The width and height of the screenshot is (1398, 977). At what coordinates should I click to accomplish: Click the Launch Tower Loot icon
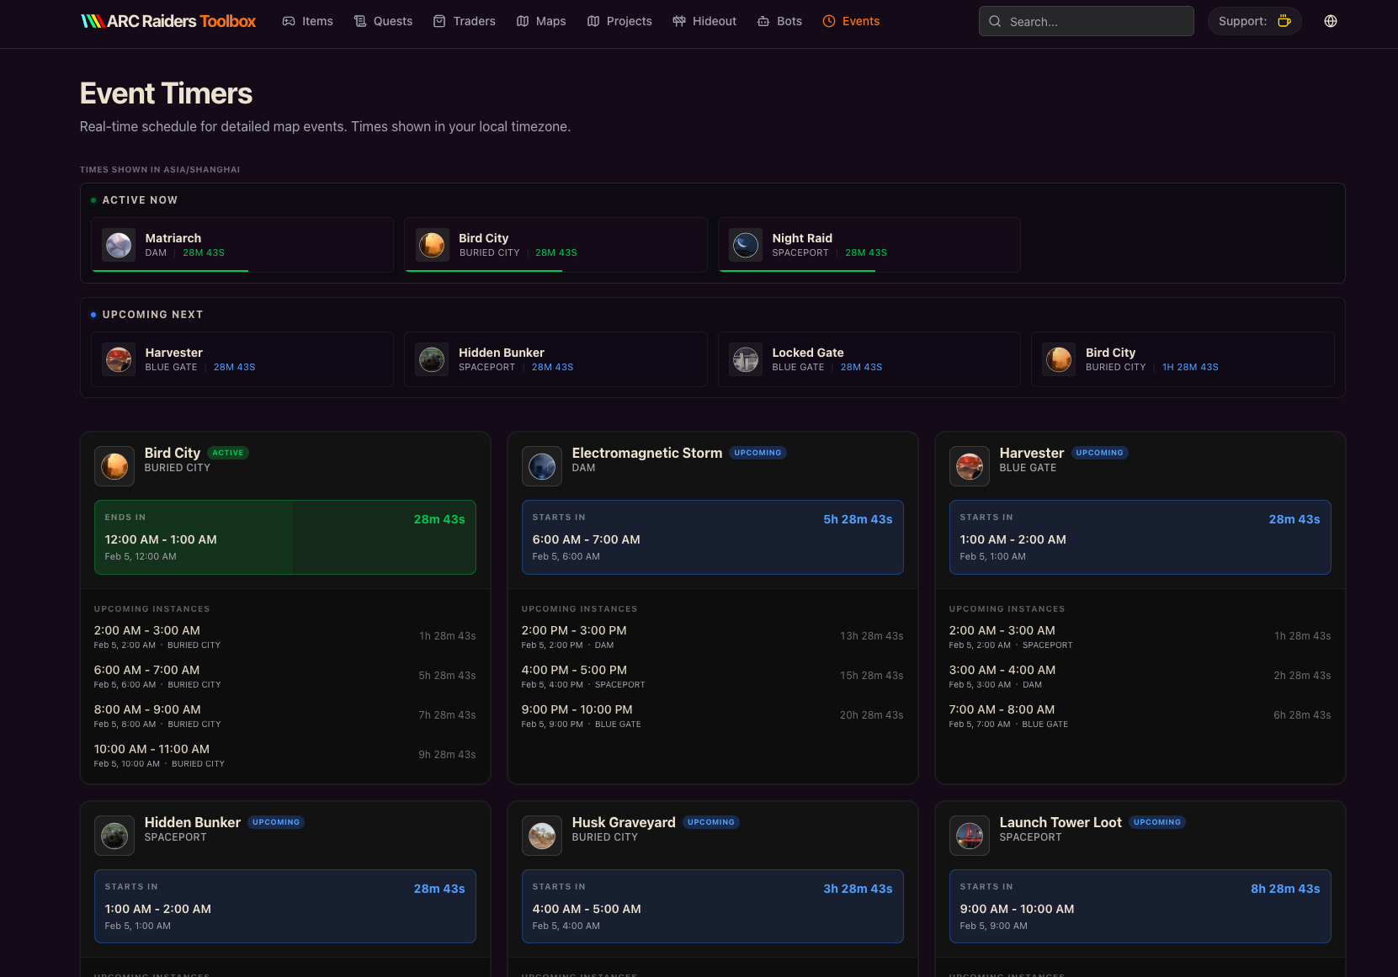click(x=970, y=836)
